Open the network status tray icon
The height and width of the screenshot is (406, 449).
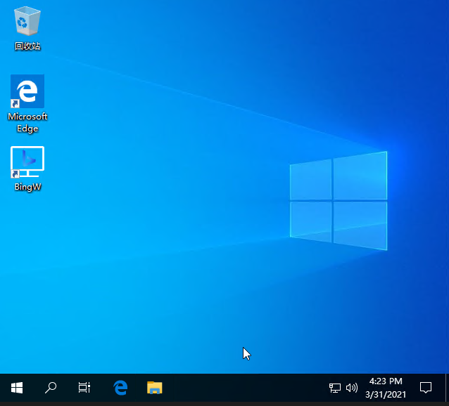pyautogui.click(x=335, y=388)
